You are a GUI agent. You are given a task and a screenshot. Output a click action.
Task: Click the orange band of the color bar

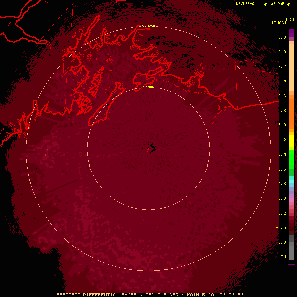[x=291, y=114]
